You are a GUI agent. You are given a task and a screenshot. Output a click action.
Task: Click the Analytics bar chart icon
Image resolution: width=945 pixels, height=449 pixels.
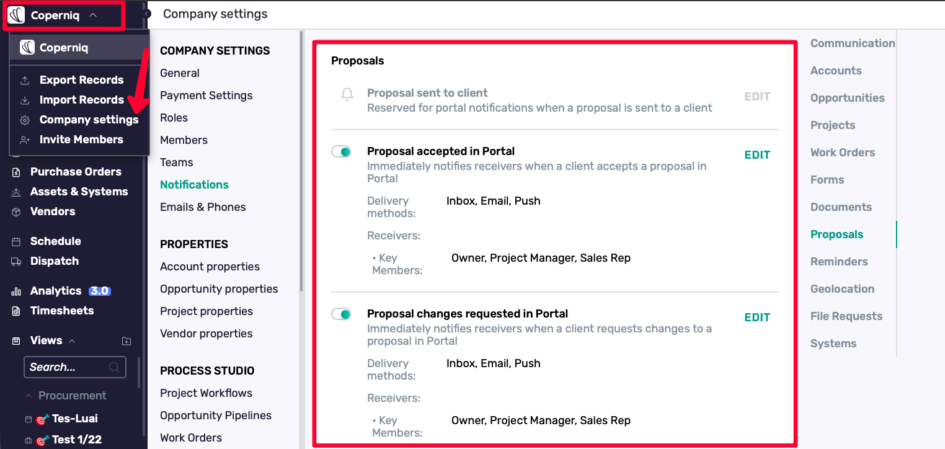(x=17, y=291)
